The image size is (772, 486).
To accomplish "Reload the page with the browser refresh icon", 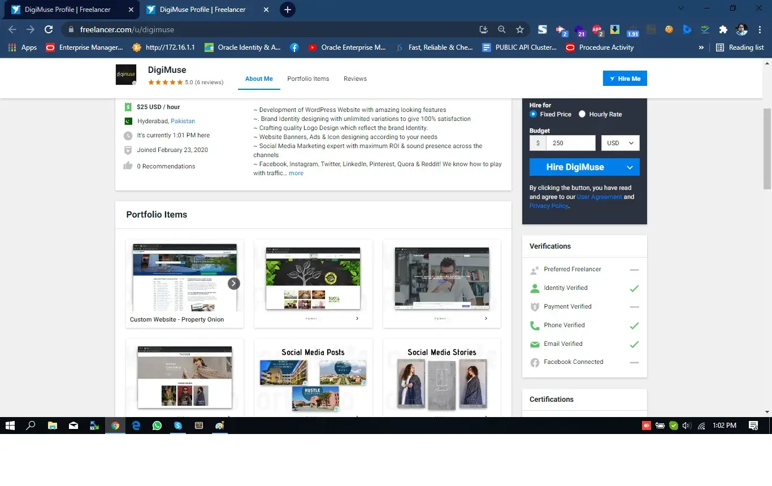I will 49,29.
